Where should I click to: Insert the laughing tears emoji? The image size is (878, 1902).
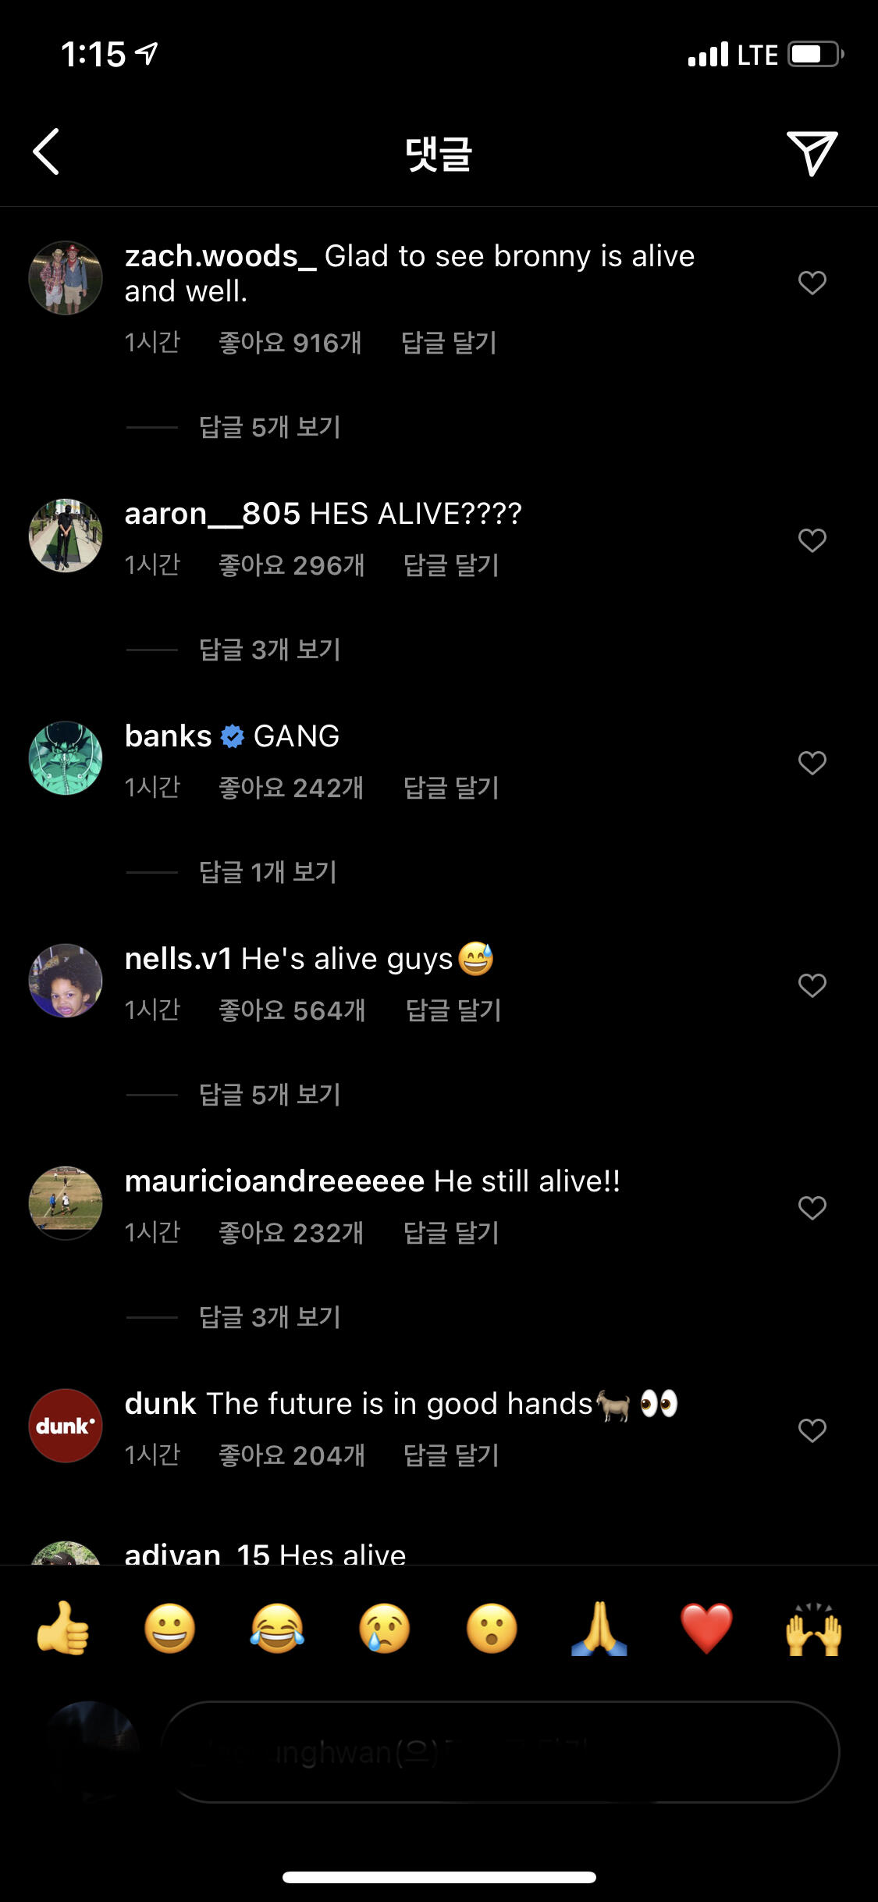click(277, 1629)
